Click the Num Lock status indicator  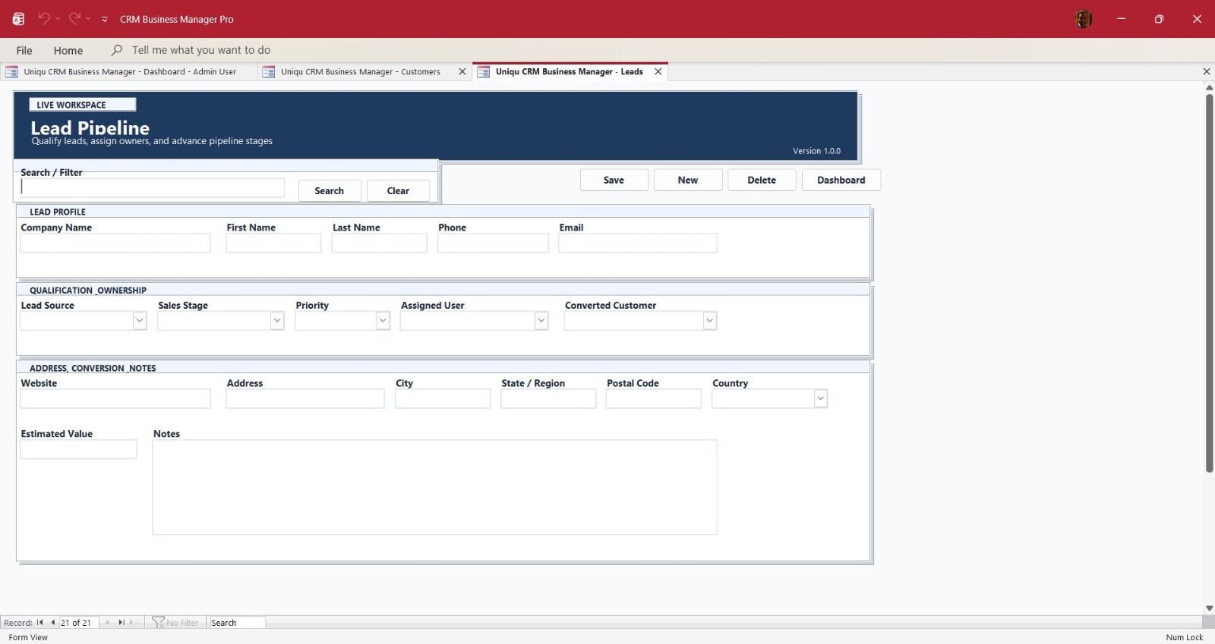point(1185,637)
